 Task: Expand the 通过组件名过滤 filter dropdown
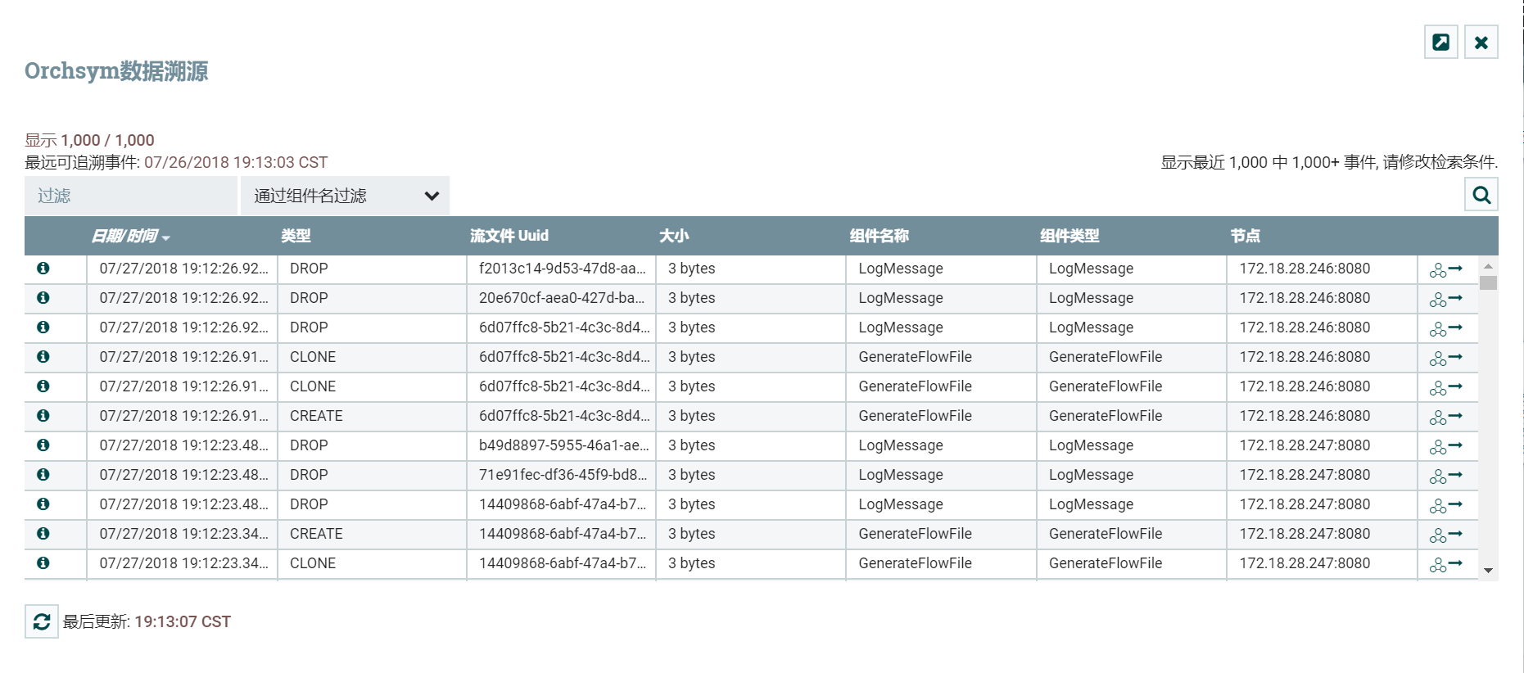click(345, 196)
